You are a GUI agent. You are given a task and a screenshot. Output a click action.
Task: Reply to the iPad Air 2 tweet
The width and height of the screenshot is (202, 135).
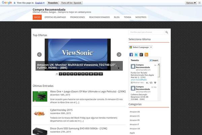147,83
